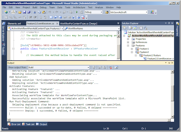Click the editor split-window handle
This screenshot has width=181, height=132.
[118, 33]
